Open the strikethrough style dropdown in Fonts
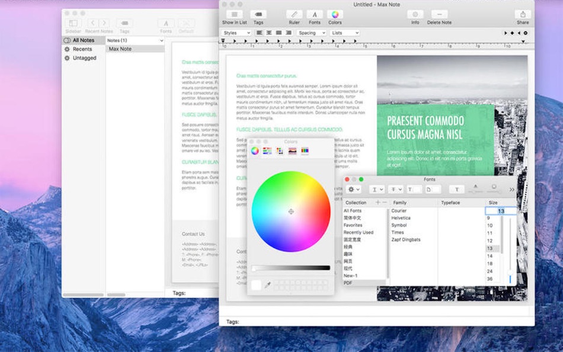 tap(396, 189)
